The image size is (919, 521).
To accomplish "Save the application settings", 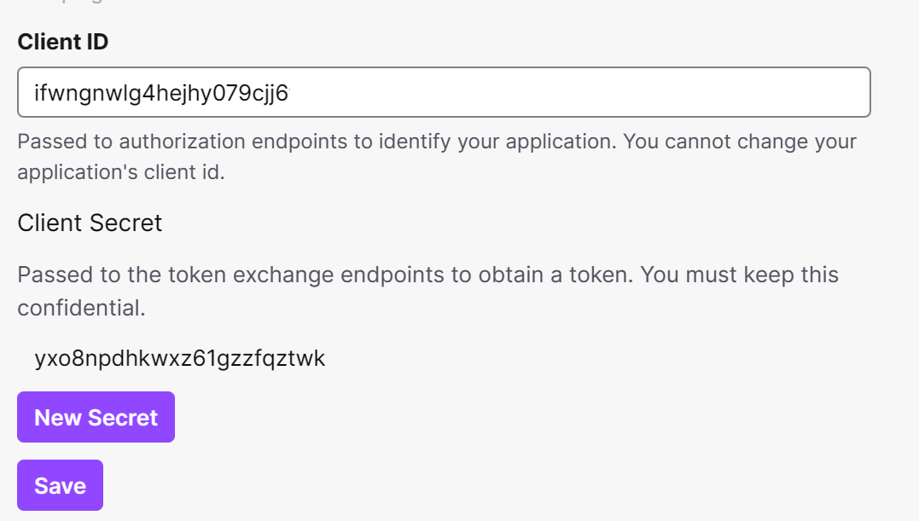I will click(60, 485).
